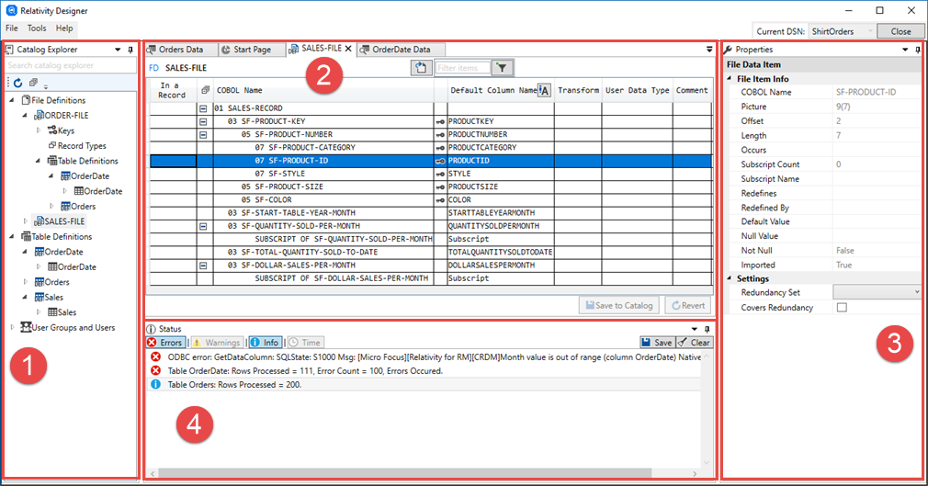928x486 pixels.
Task: Close the SALES-FILE tab
Action: [x=349, y=49]
